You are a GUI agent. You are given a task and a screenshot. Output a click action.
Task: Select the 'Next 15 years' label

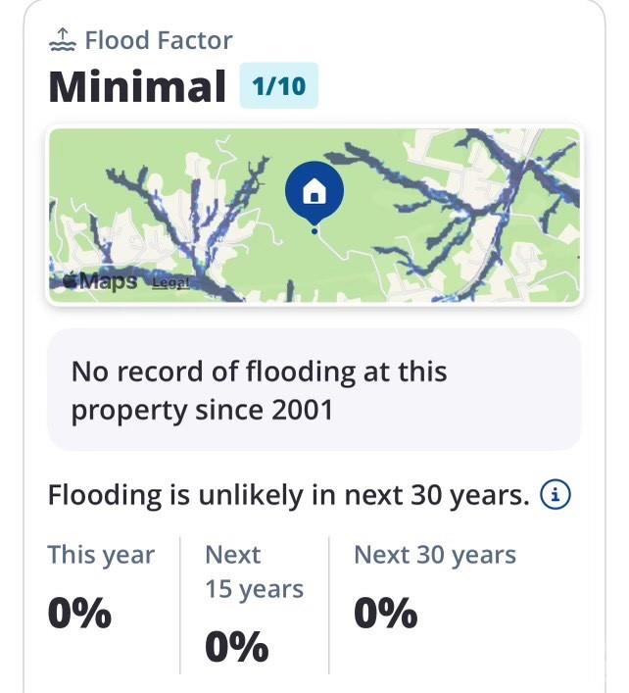coord(254,571)
